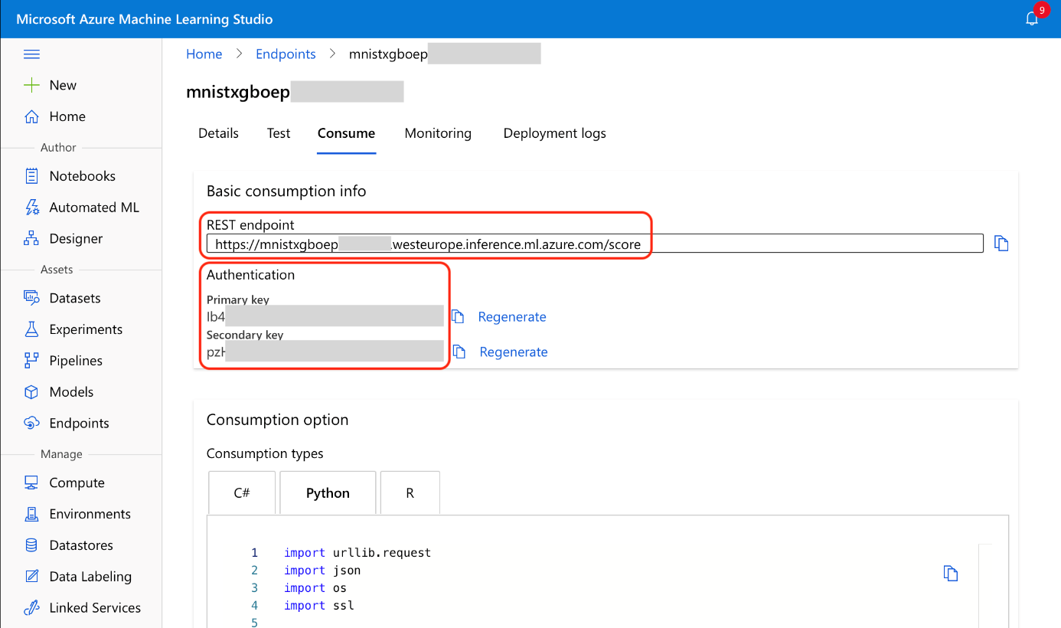Image resolution: width=1061 pixels, height=628 pixels.
Task: Select the Consume tab
Action: coord(346,133)
